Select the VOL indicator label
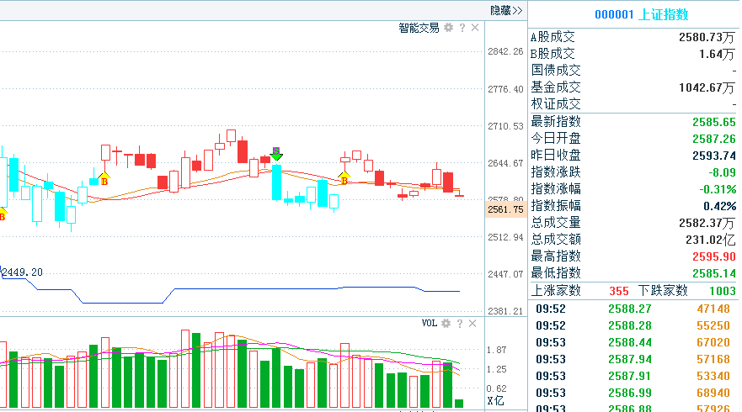The image size is (742, 412). pos(430,323)
